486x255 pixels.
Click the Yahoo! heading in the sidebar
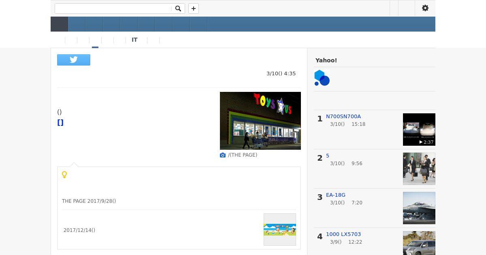[x=326, y=60]
